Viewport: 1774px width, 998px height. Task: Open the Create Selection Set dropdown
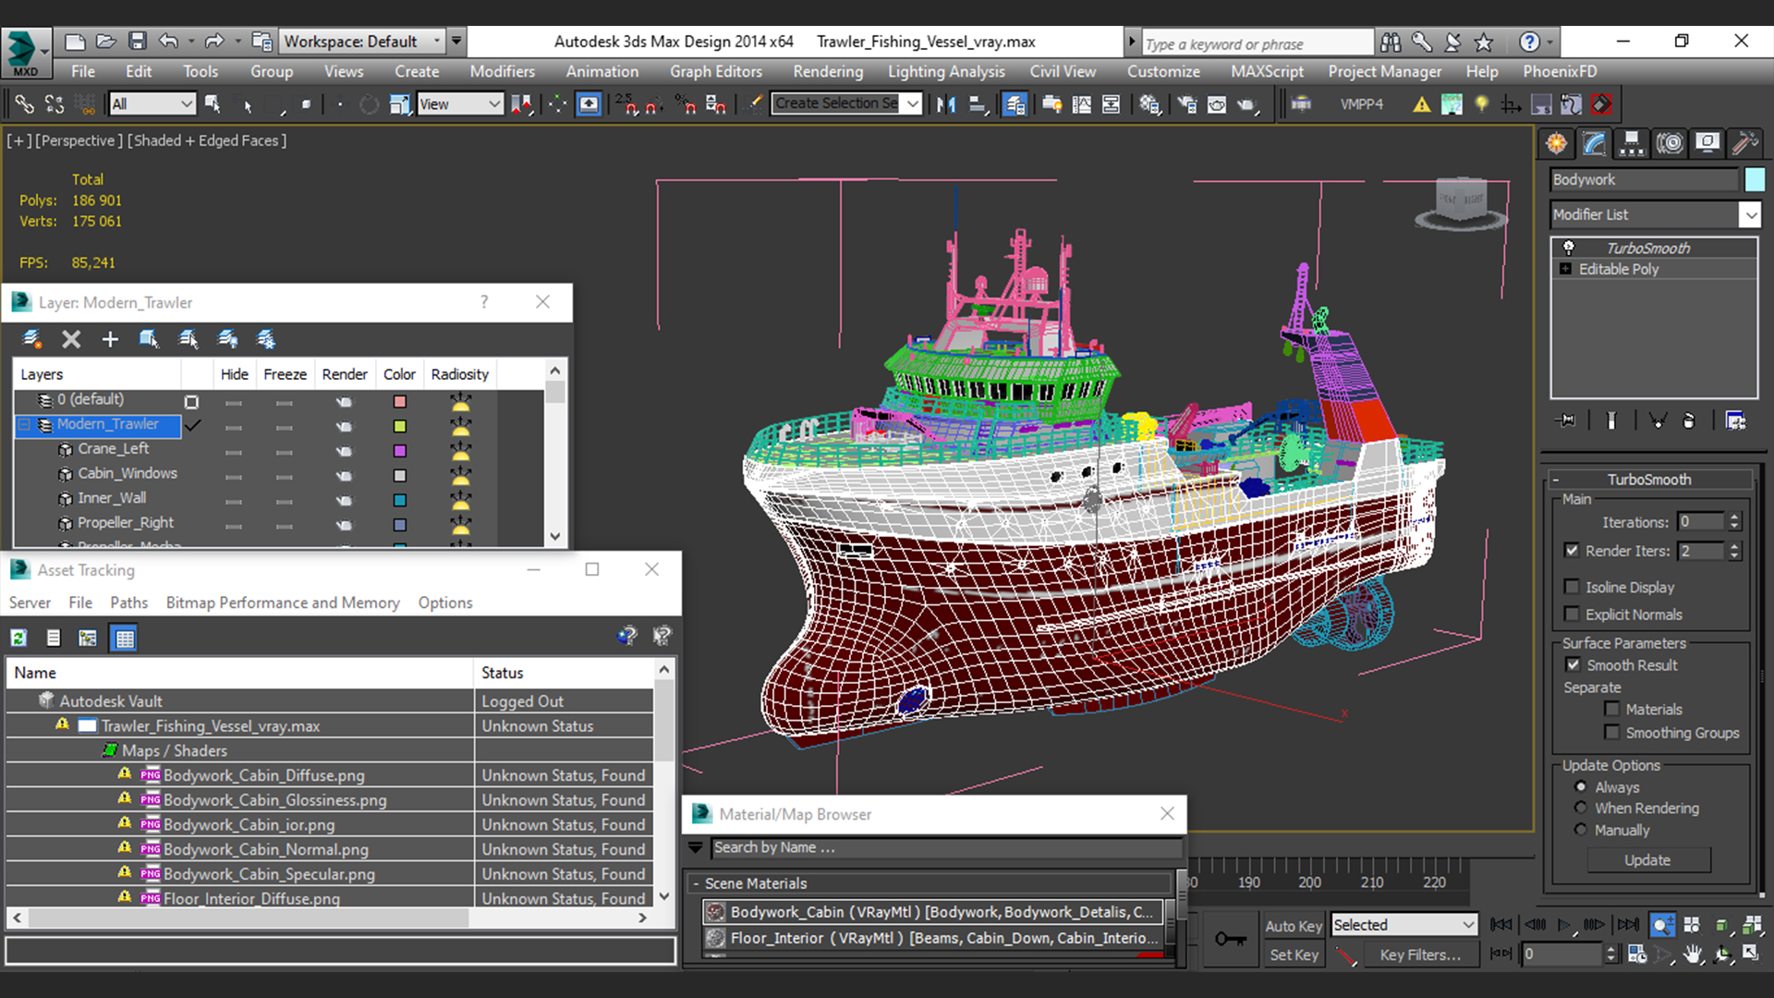click(x=846, y=103)
